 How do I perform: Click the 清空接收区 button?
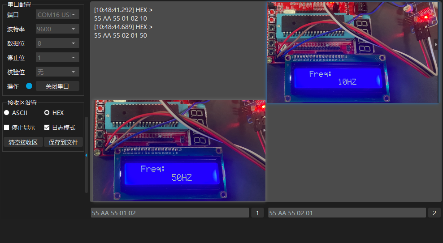point(23,142)
